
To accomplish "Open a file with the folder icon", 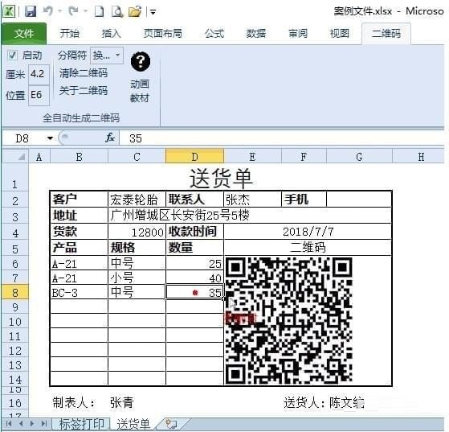I will (x=135, y=12).
